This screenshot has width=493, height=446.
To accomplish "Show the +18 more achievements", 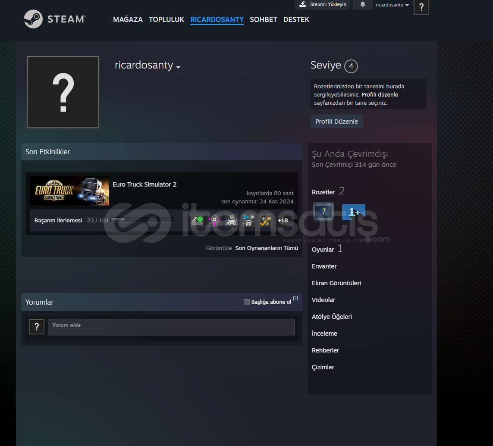I will 283,221.
